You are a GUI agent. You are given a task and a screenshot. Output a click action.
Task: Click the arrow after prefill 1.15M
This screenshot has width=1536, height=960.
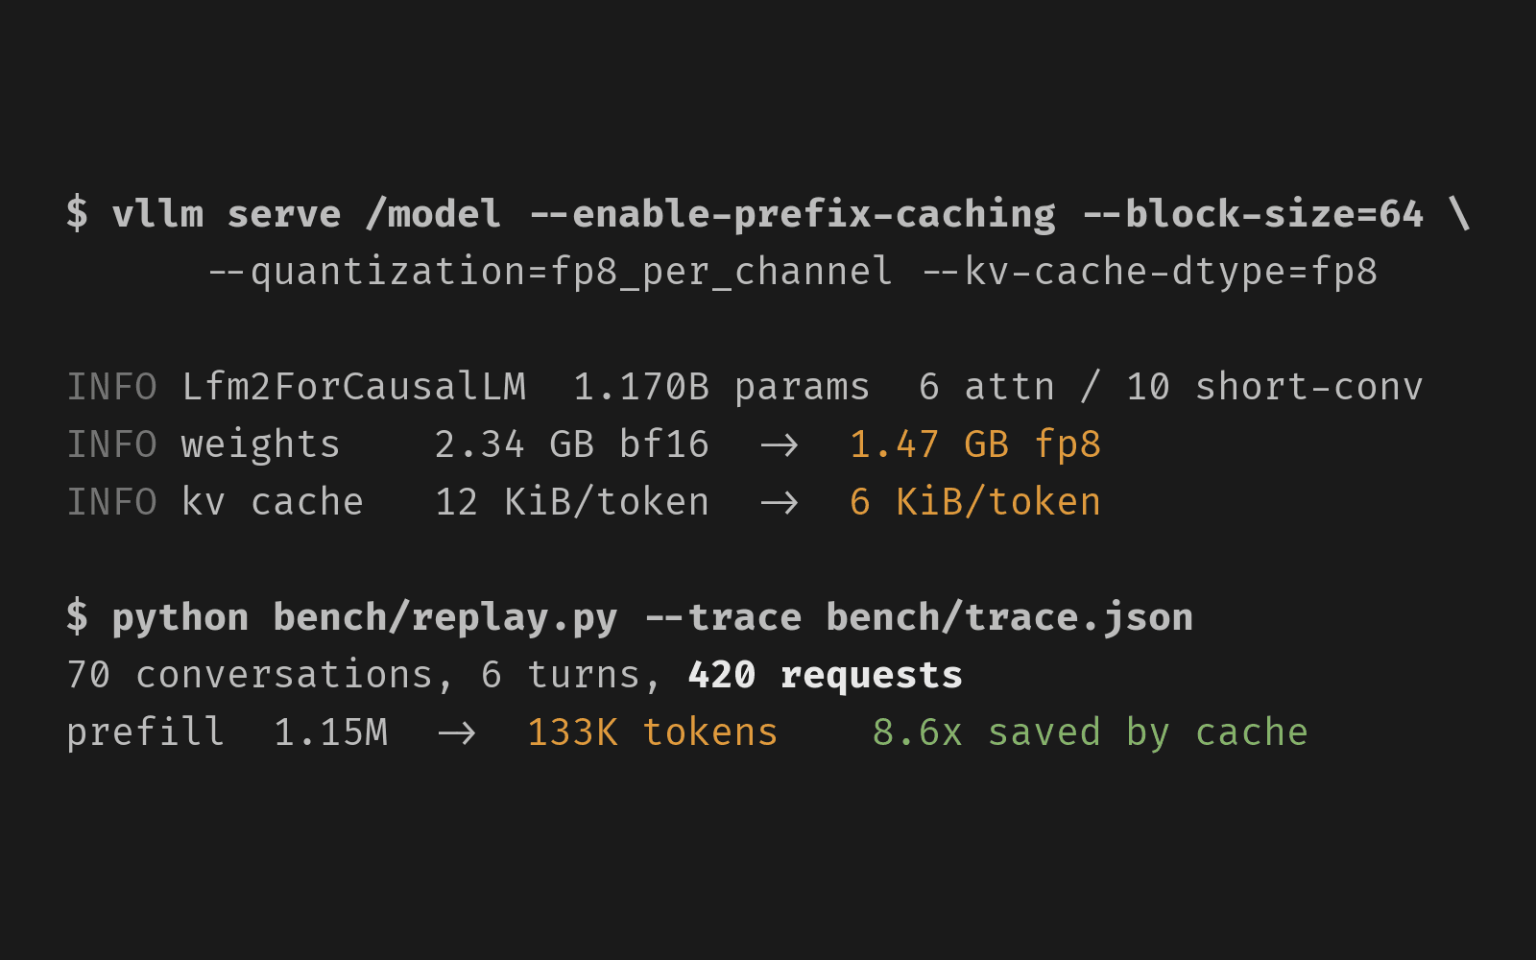click(456, 732)
